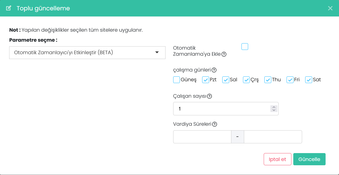Close the Toplu güncelleme dialog with X
339x175 pixels.
[330, 8]
